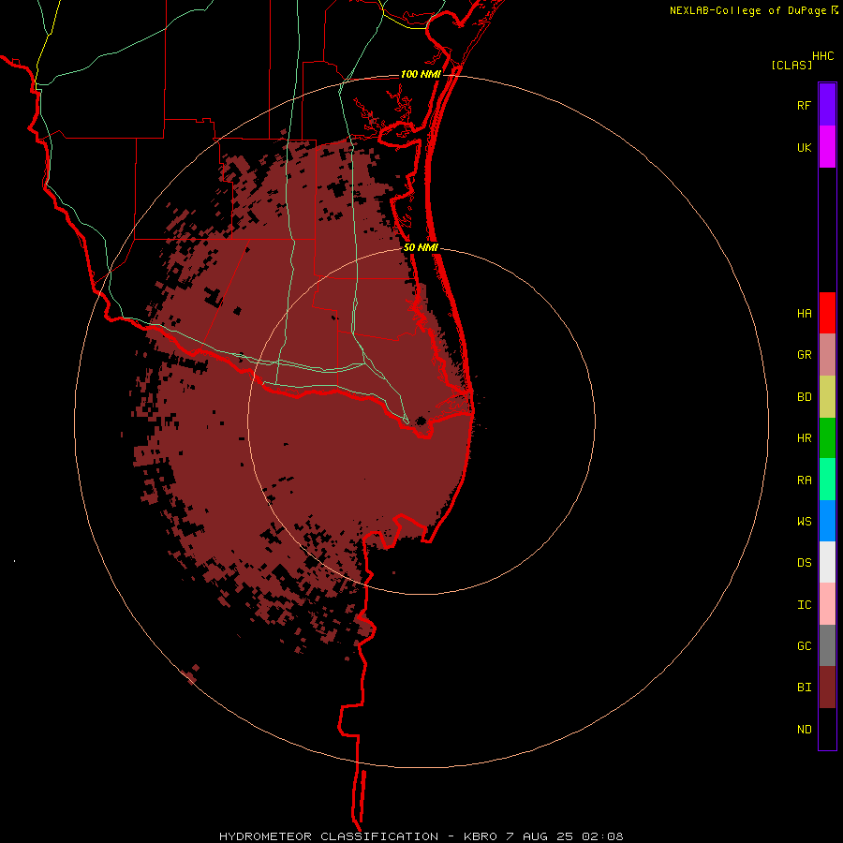Click the blue WS legend color swatch
The width and height of the screenshot is (843, 843).
tap(827, 521)
